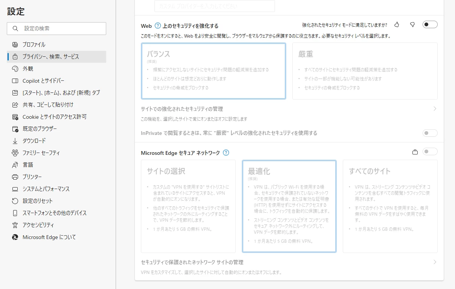Click the smartphone and devices icon
The width and height of the screenshot is (455, 289).
point(15,213)
